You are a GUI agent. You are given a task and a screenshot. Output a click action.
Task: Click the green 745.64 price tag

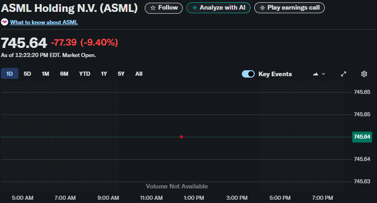pyautogui.click(x=362, y=137)
